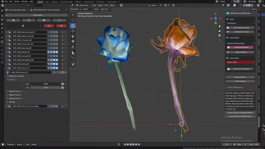Toggle render visibility for KIRI_3DGS_Render_GN modifier
Image resolution: width=265 pixels, height=149 pixels.
[57, 52]
